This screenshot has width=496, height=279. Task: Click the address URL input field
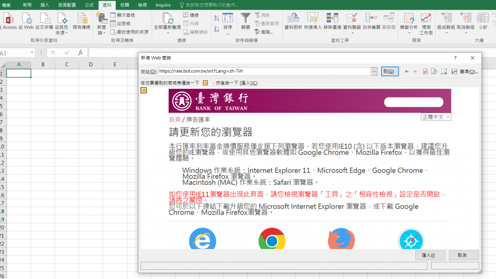coord(264,72)
